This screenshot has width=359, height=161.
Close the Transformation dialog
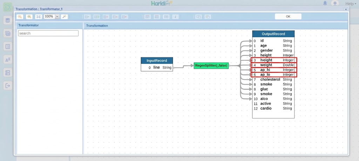pyautogui.click(x=346, y=9)
